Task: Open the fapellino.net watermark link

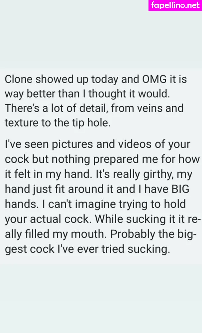Action: point(175,5)
